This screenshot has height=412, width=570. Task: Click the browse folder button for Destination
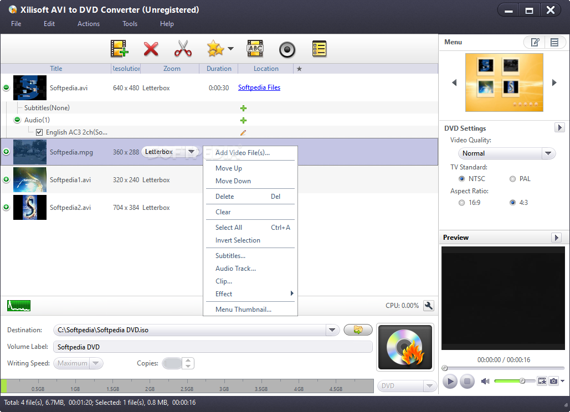pyautogui.click(x=358, y=330)
